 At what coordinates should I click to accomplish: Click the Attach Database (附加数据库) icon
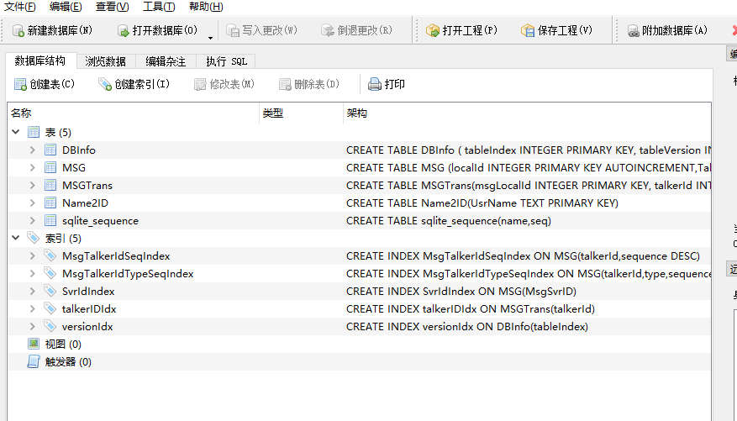[x=633, y=31]
